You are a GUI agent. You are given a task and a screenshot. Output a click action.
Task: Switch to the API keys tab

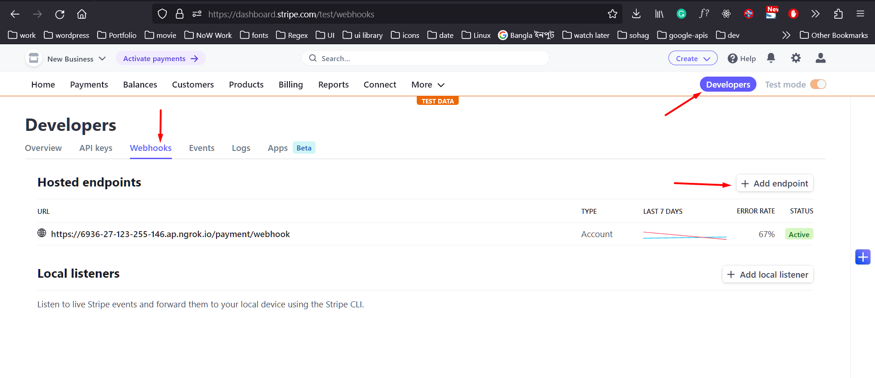[x=96, y=148]
